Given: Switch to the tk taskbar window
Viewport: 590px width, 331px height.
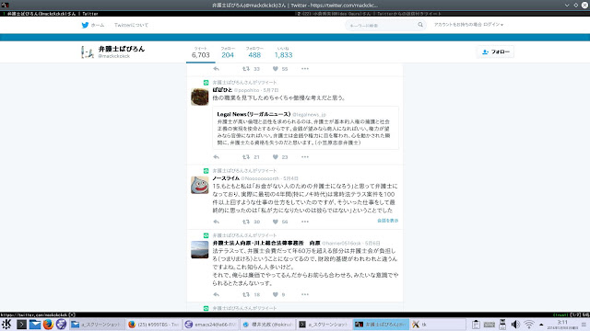Looking at the screenshot, I should [x=438, y=325].
